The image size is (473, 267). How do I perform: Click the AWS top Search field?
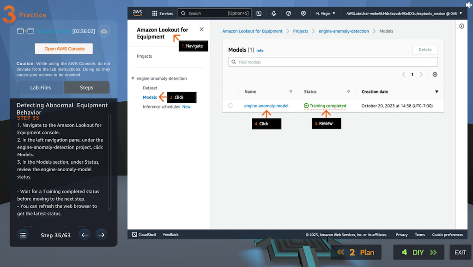point(214,13)
